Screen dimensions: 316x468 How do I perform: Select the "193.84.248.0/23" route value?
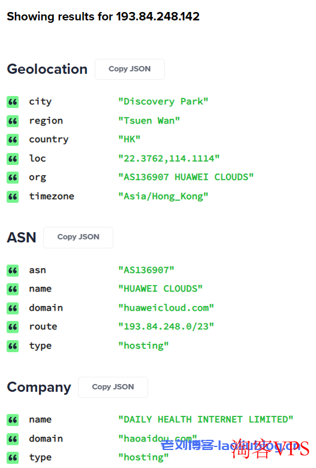pos(166,326)
